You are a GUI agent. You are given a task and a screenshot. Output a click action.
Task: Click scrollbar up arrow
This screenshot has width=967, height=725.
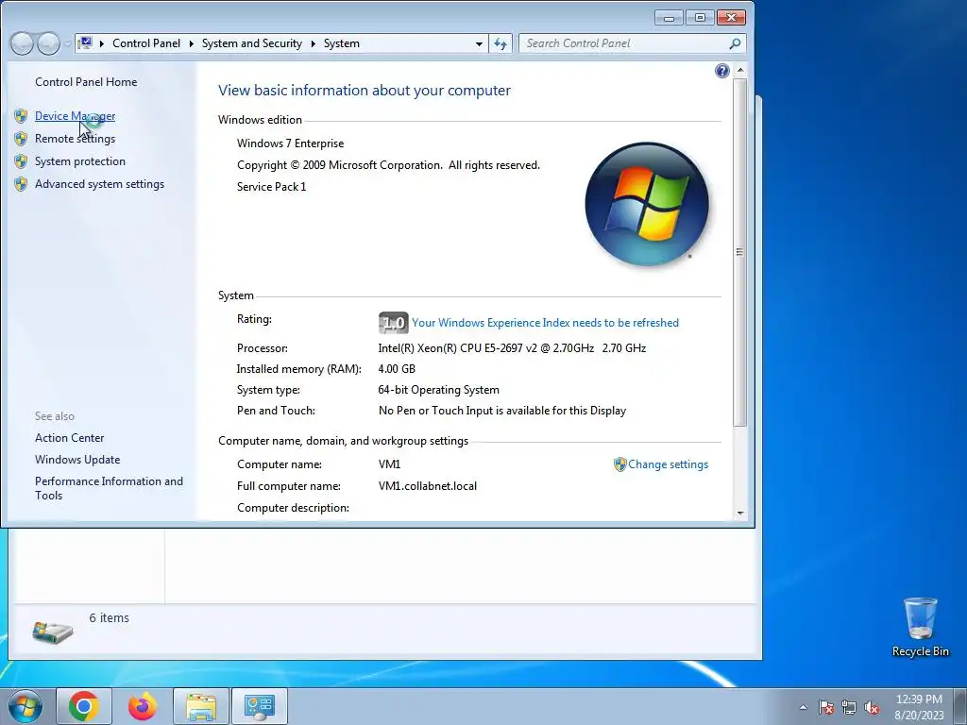(740, 70)
